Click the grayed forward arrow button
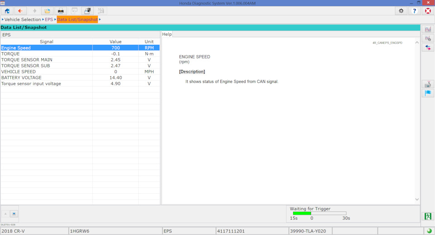 point(34,11)
